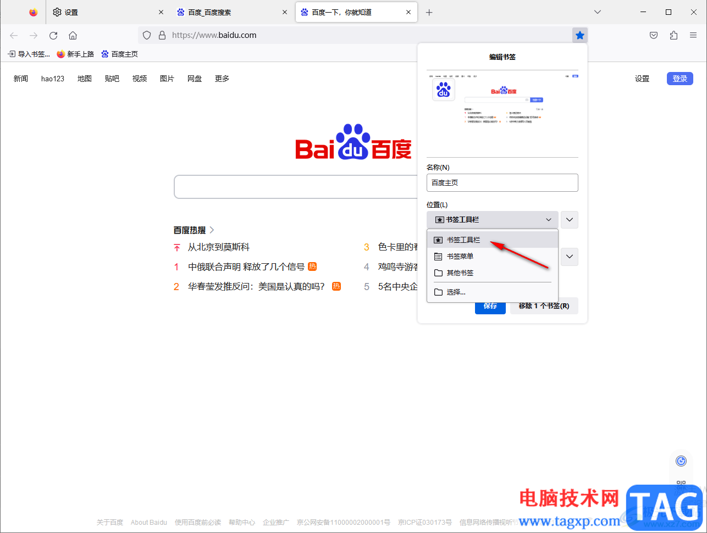Screen dimensions: 707x533
Task: Close the 百度_百度搜索 tab
Action: (285, 12)
